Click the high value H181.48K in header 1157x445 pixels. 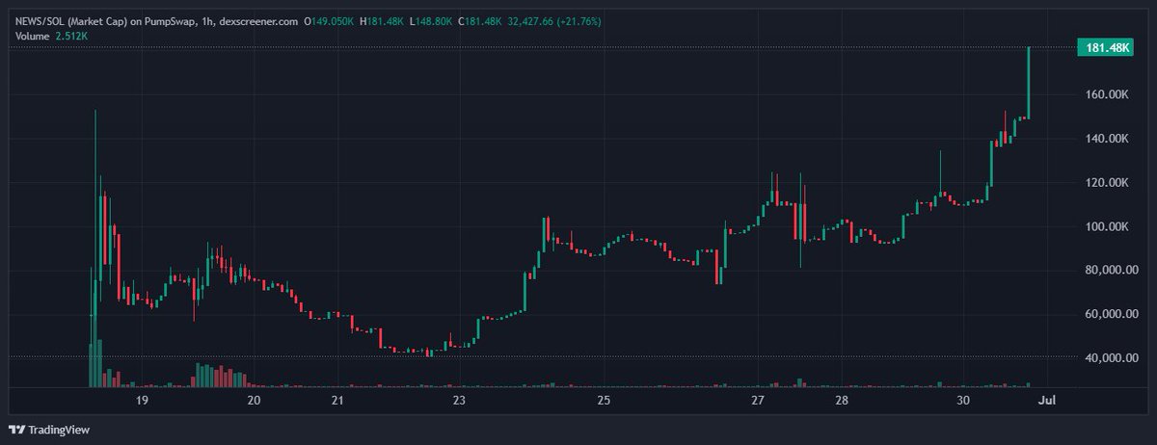pyautogui.click(x=382, y=19)
